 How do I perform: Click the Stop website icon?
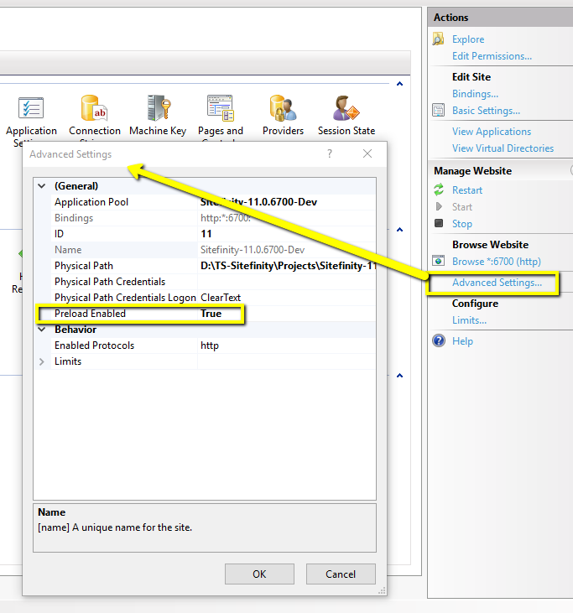(438, 224)
